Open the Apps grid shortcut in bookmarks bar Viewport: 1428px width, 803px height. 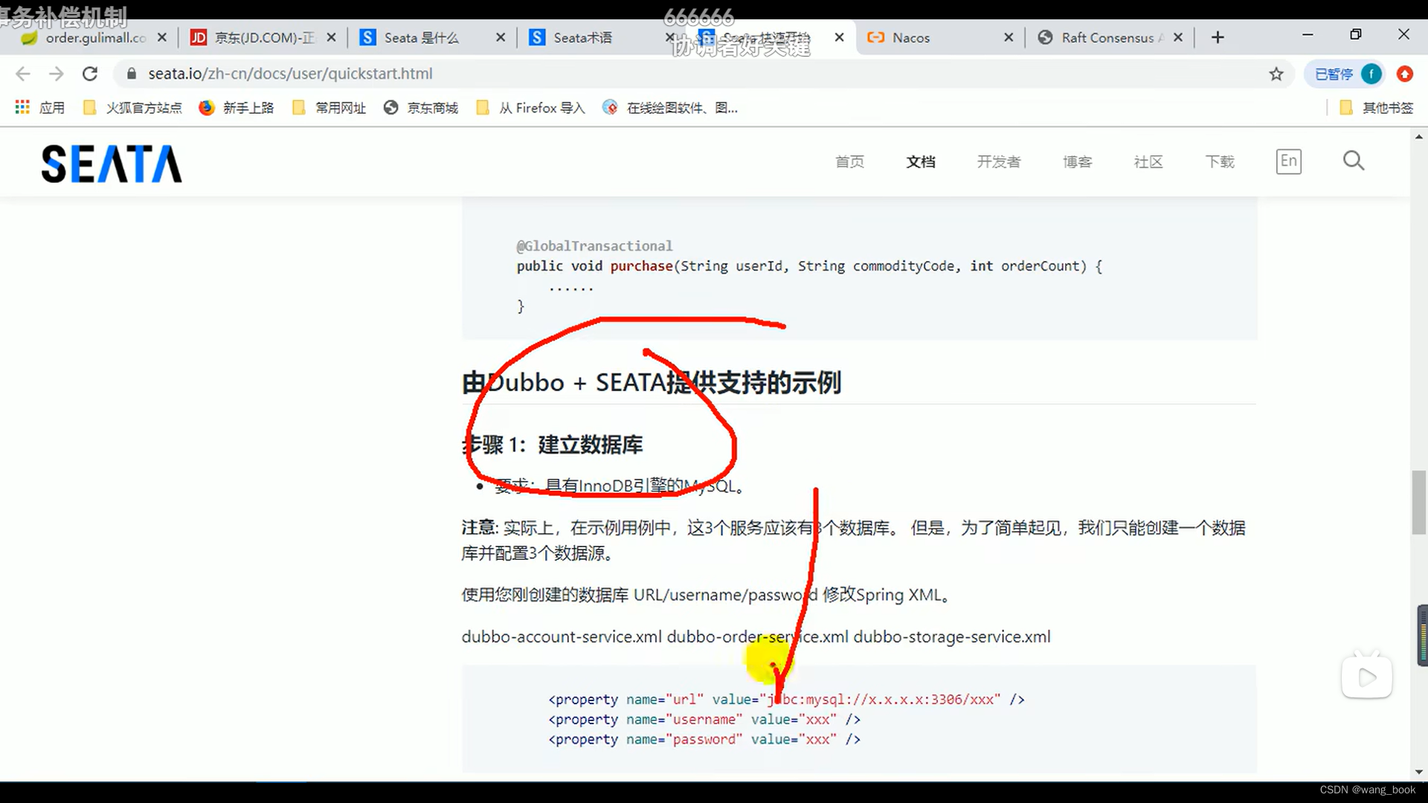point(40,108)
